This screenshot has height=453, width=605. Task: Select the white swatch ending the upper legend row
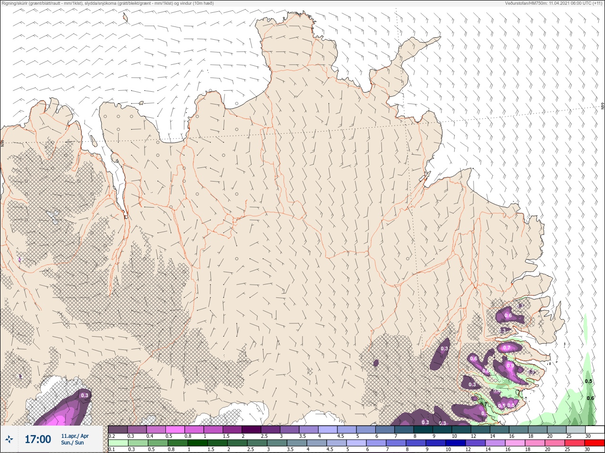tap(595, 429)
